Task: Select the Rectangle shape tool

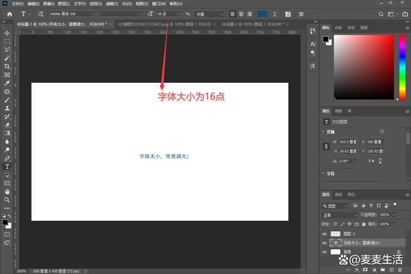Action: [x=7, y=184]
